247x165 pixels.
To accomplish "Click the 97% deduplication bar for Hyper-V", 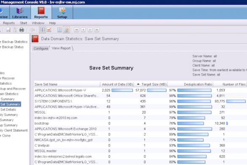I will pos(194,90).
